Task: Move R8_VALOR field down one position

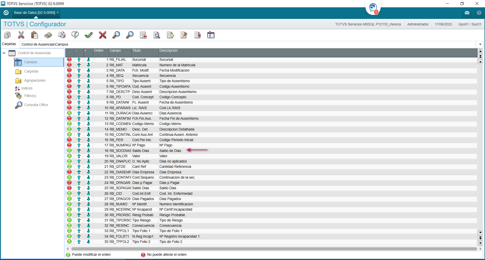Action: 88,156
